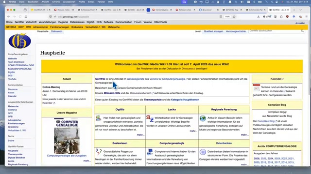Click the computer icon in Computergenealogie section
Image resolution: width=311 pixels, height=174 pixels.
[150, 152]
